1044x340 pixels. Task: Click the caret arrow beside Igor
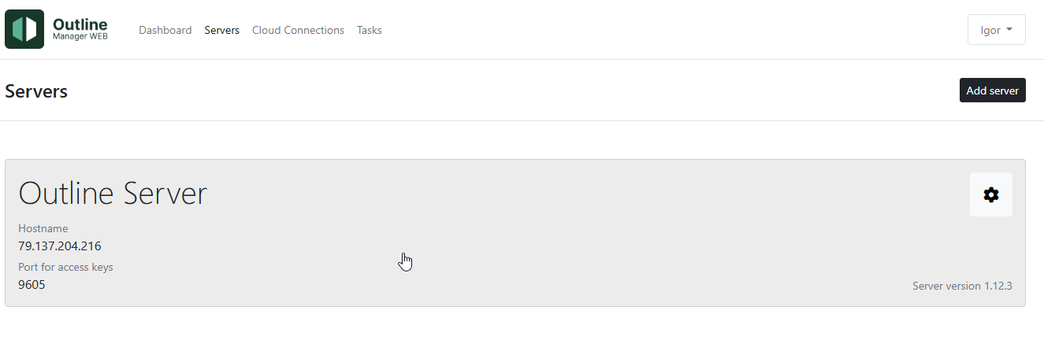click(x=1009, y=30)
